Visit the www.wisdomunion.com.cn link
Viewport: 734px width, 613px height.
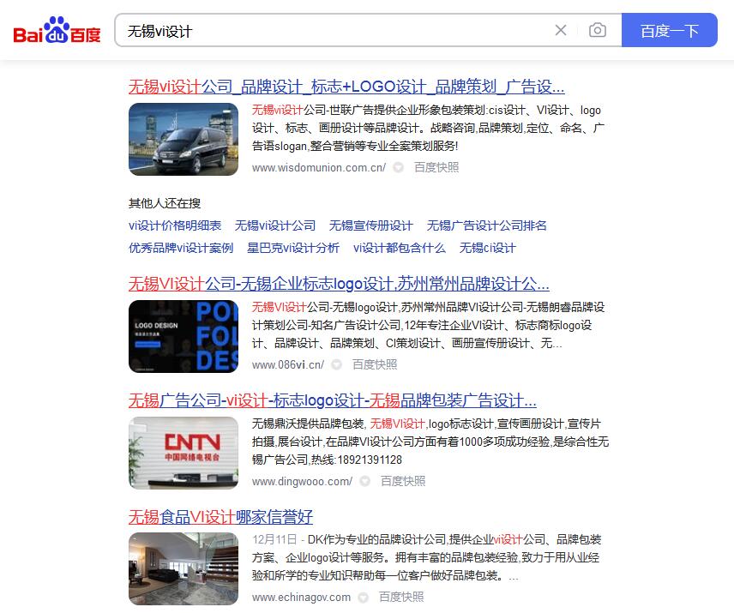(319, 167)
